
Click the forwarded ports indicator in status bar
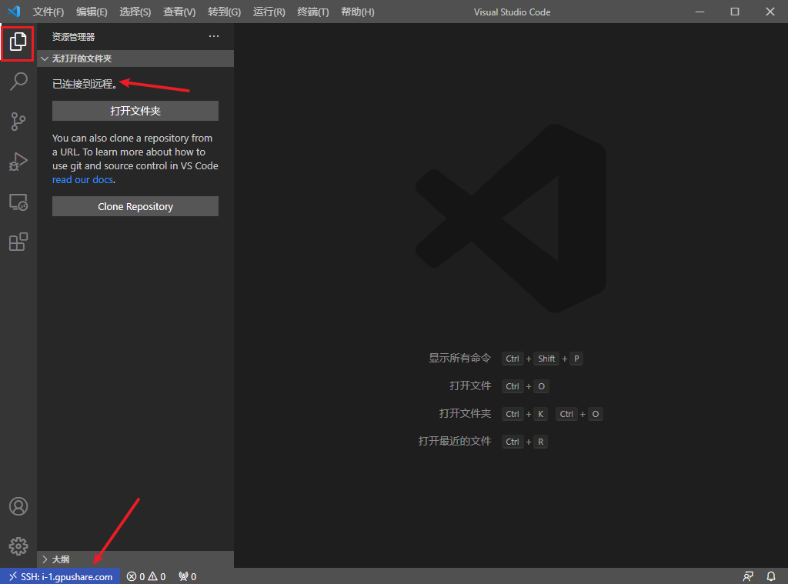pyautogui.click(x=188, y=576)
